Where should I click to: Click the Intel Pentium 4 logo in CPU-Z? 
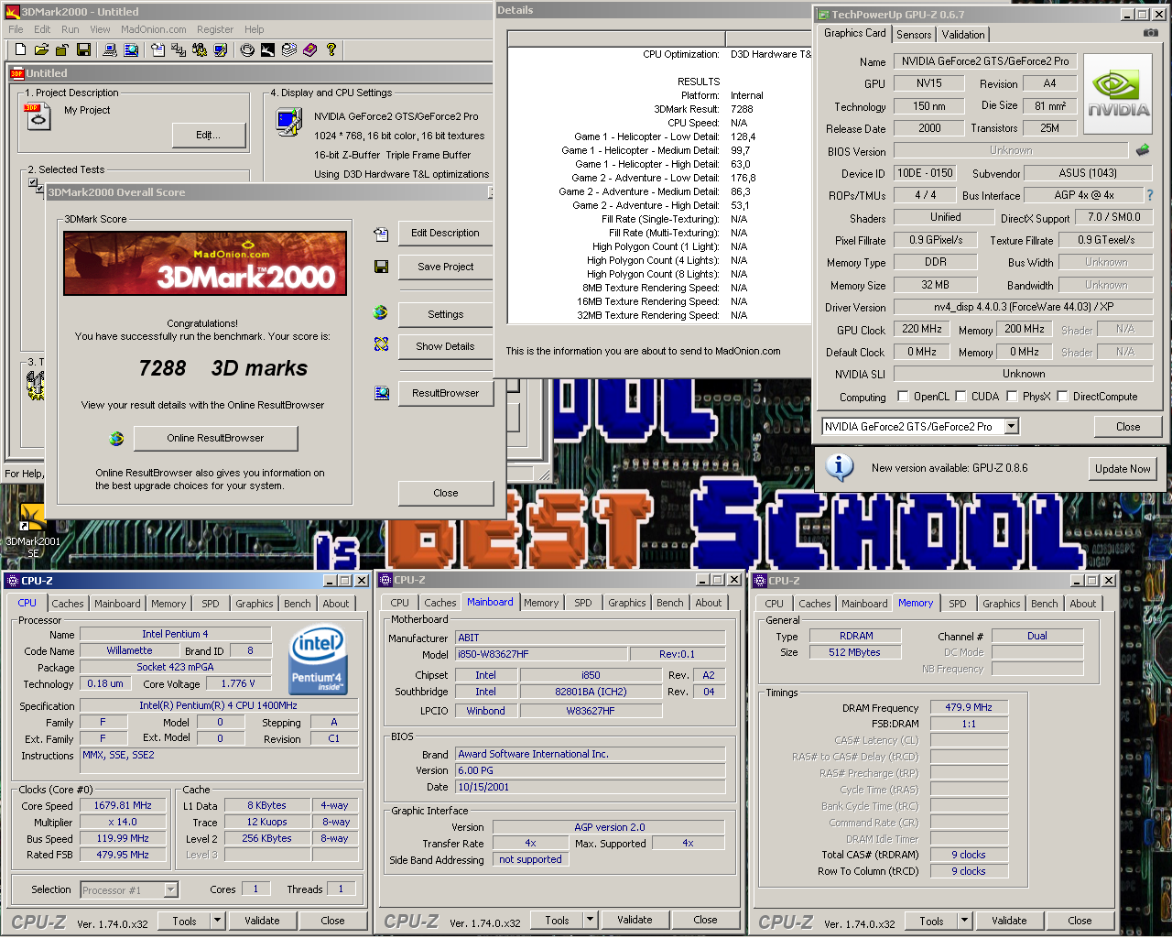(317, 659)
